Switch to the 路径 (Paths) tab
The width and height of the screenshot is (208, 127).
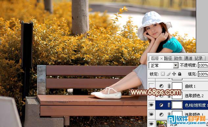pos(168,58)
